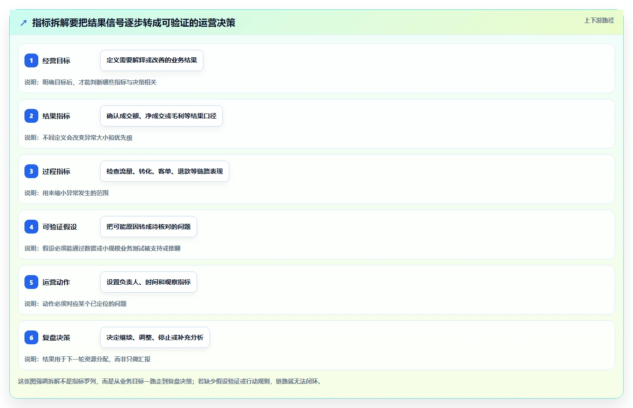633x408 pixels.
Task: Select step number badge 6
Action: pyautogui.click(x=31, y=337)
